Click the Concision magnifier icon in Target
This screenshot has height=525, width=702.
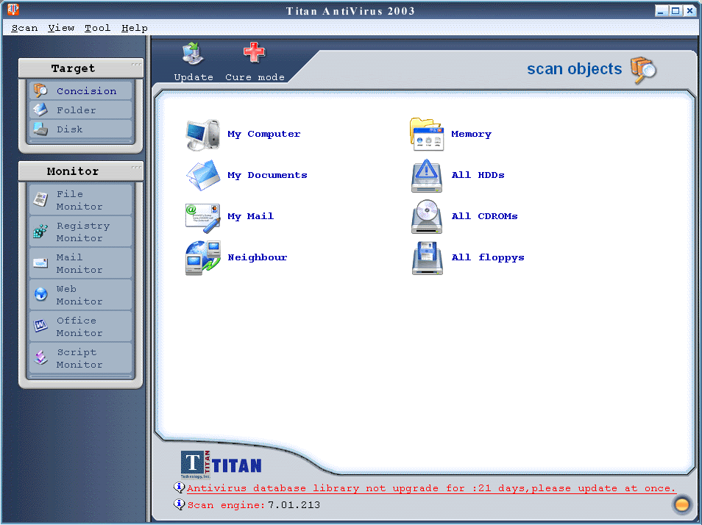tap(40, 90)
